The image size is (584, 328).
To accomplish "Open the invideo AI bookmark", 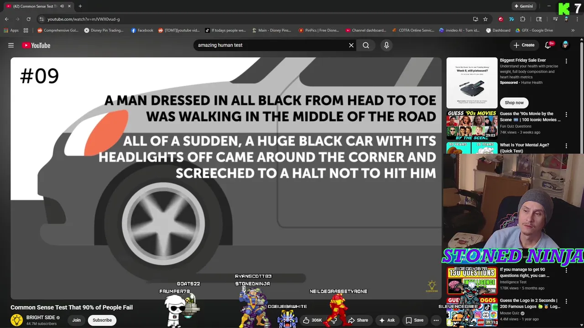I will [459, 31].
